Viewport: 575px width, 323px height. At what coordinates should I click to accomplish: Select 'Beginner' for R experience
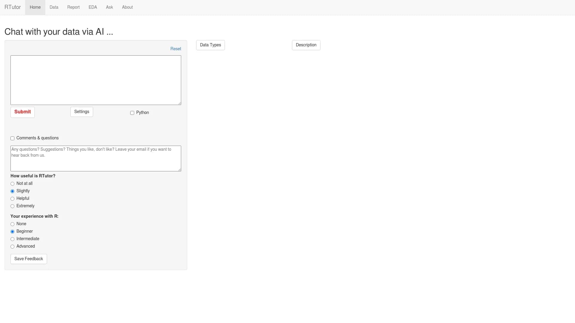click(x=13, y=231)
